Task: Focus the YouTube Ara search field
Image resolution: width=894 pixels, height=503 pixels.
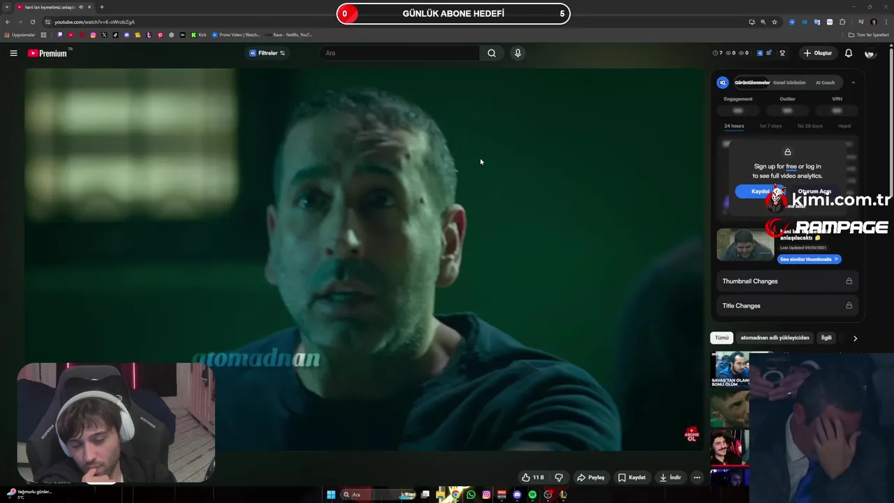Action: tap(400, 53)
